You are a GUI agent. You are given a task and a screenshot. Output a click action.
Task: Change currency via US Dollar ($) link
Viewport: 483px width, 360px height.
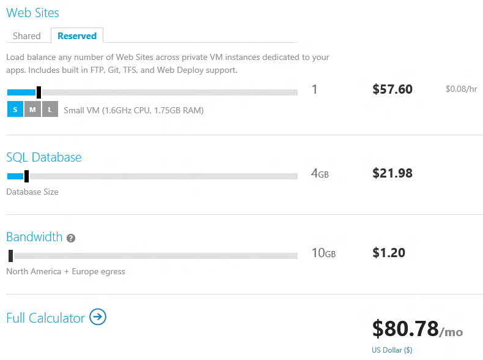pyautogui.click(x=392, y=350)
